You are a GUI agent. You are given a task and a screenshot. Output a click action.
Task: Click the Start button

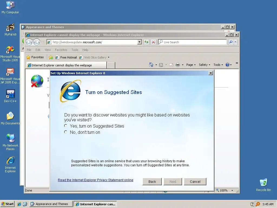pyautogui.click(x=7, y=204)
